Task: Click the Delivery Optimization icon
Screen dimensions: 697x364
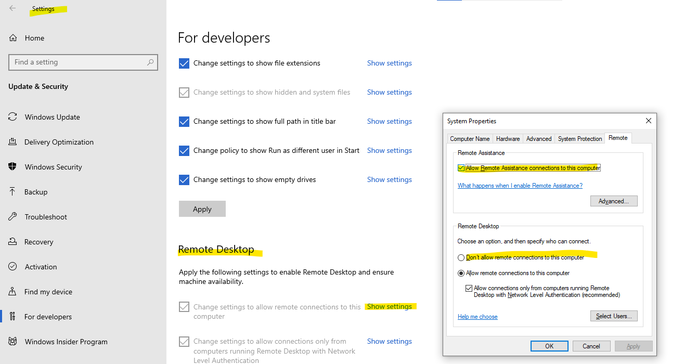Action: coord(13,142)
